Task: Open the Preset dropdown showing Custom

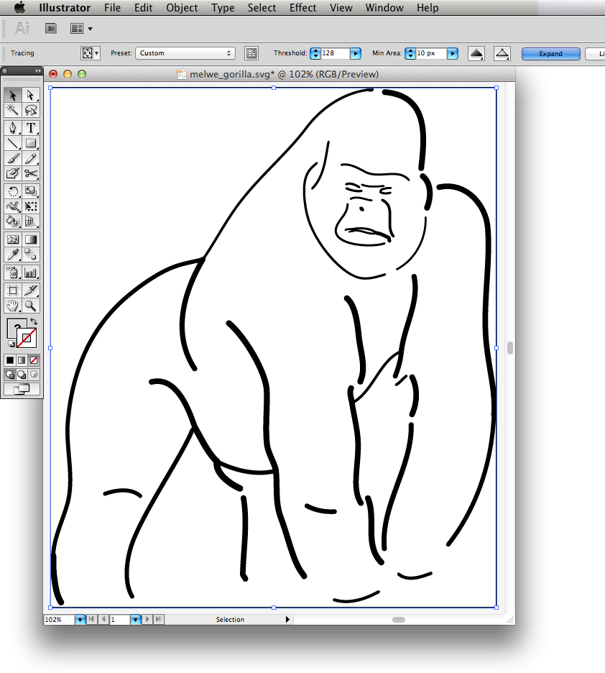Action: [185, 52]
